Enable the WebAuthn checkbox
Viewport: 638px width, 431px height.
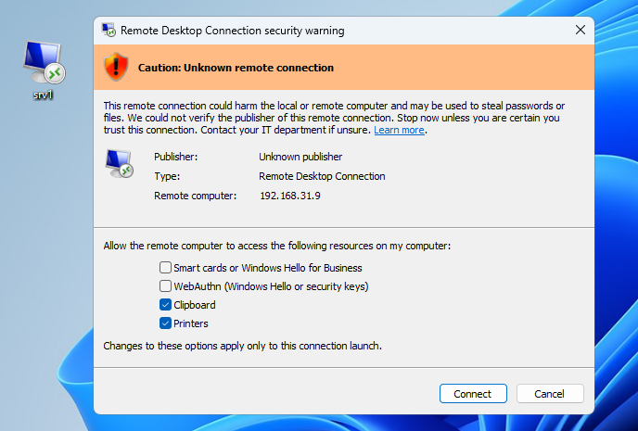point(165,286)
